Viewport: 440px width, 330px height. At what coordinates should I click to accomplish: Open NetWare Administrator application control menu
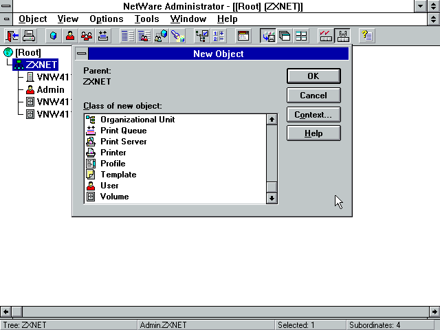(6, 6)
